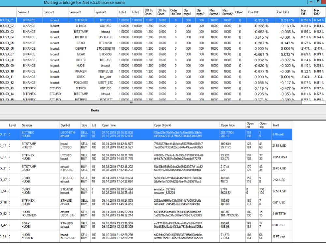The width and height of the screenshot is (326, 244).
Task: Click the XXBTZUSD symbol cell
Action: pyautogui.click(x=106, y=71)
